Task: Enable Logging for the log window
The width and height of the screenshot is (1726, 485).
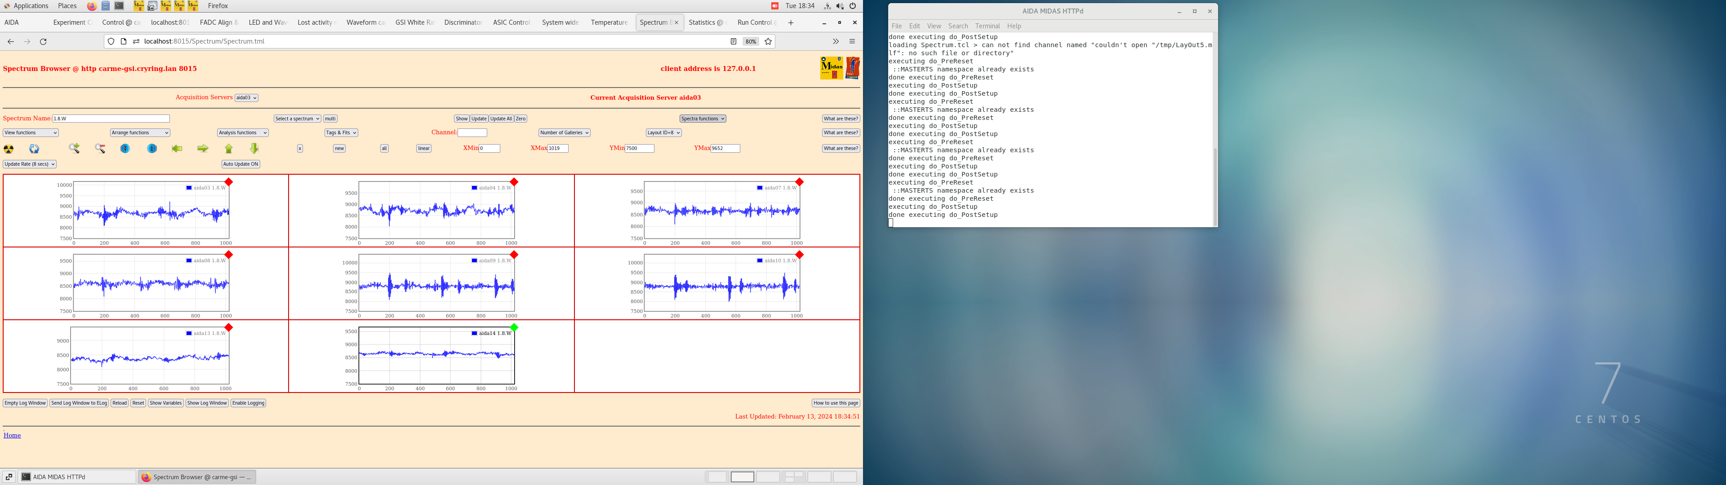Action: pyautogui.click(x=248, y=403)
